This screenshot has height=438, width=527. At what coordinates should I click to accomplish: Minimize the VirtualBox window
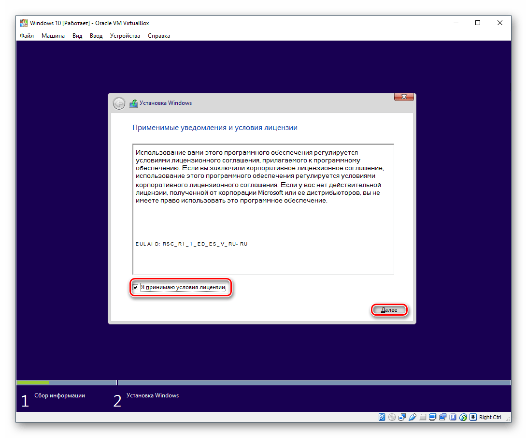(x=456, y=23)
